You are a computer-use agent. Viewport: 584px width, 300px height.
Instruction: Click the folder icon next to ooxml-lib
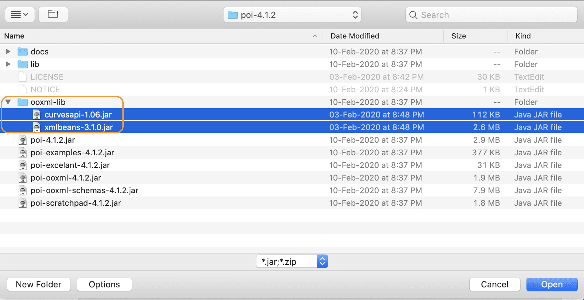pos(22,102)
